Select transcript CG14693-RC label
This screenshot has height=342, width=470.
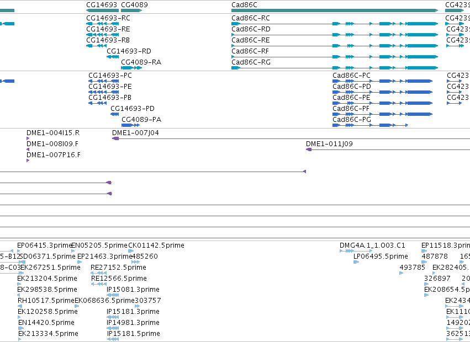(108, 18)
